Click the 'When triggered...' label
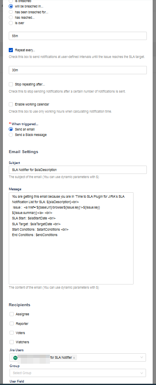156x385 pixels. coord(25,124)
